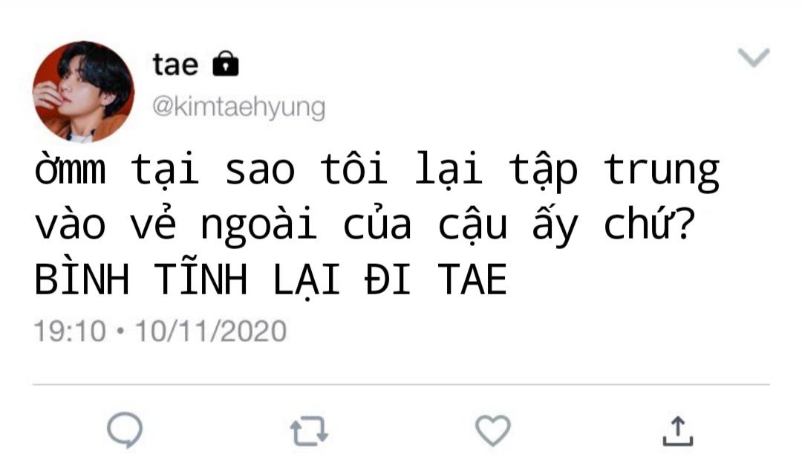Viewport: 802px width, 466px height.
Task: Click the word chứ? ending the second line
Action: click(x=650, y=224)
